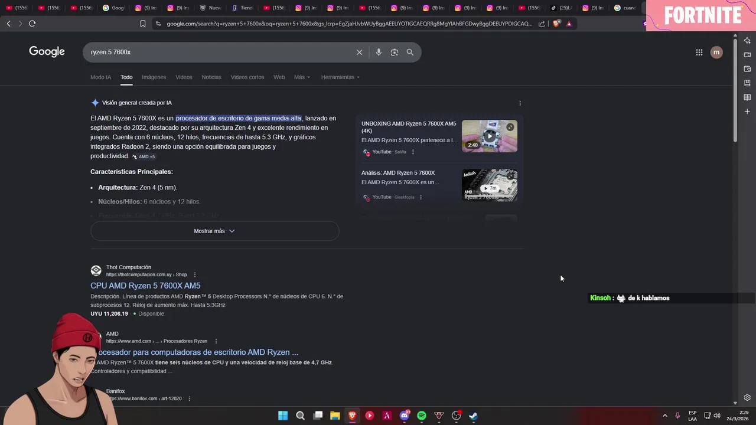Open options for Thot Computación result
This screenshot has width=756, height=425.
(194, 274)
